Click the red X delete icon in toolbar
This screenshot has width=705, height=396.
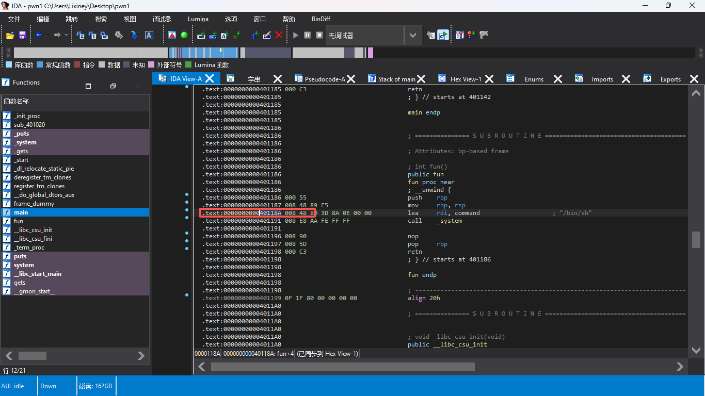pos(279,35)
